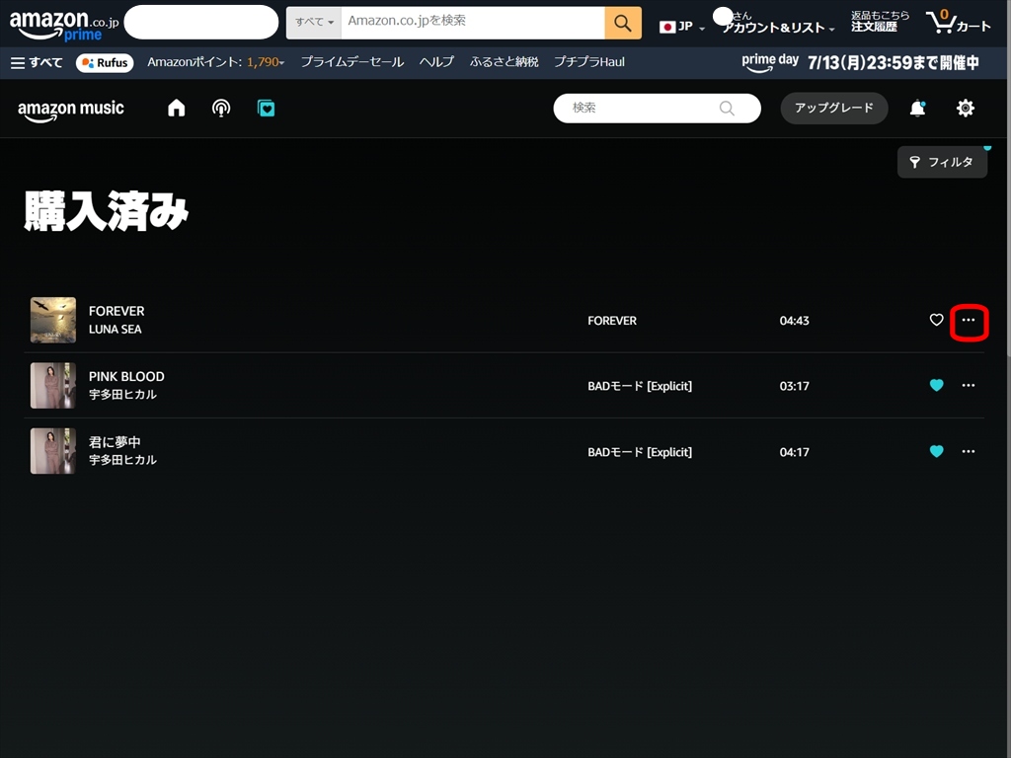Image resolution: width=1011 pixels, height=758 pixels.
Task: Click the amazon music logo
Action: coord(71,110)
